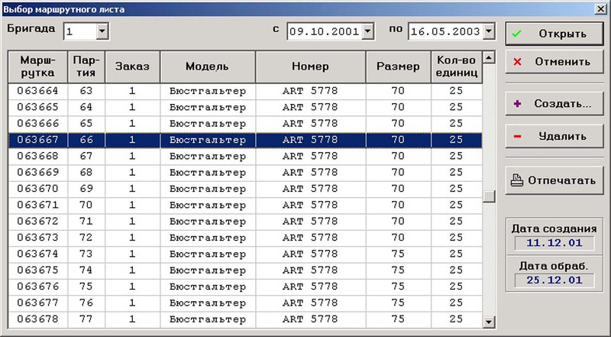Select route sheet row 063664

click(245, 91)
